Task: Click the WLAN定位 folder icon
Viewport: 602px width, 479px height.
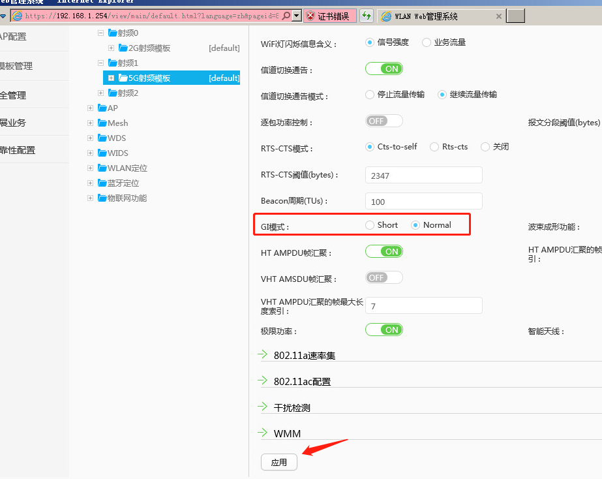Action: click(102, 168)
